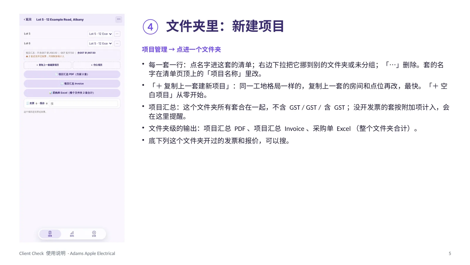Click the warning about uninvoiced sets
The image size is (470, 265).
(45, 56)
